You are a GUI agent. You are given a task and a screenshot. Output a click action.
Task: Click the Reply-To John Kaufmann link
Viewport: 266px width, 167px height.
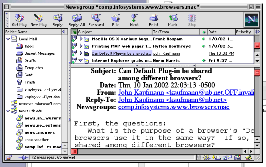click(172, 99)
